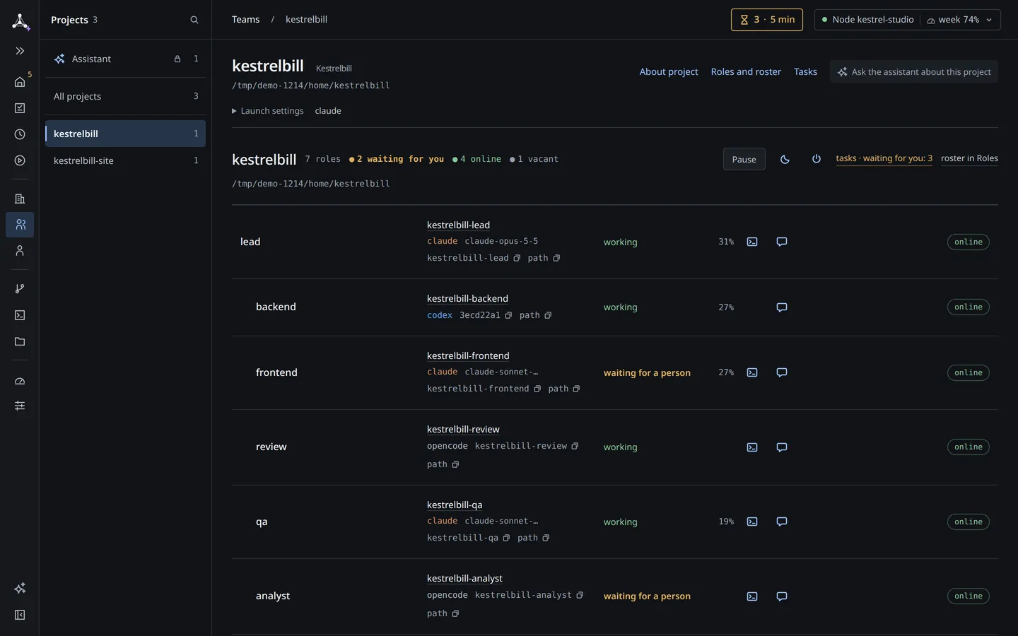
Task: Open the tasks checklist icon in sidebar
Action: [x=20, y=108]
